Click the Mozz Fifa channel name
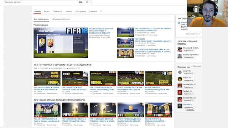The width and height of the screenshot is (228, 128). 187,71
